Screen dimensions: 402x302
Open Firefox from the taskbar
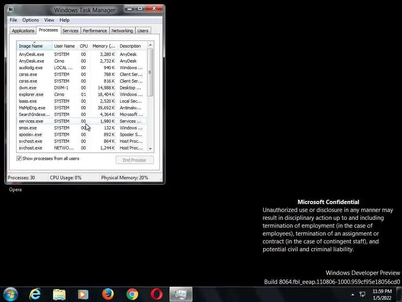(108, 294)
